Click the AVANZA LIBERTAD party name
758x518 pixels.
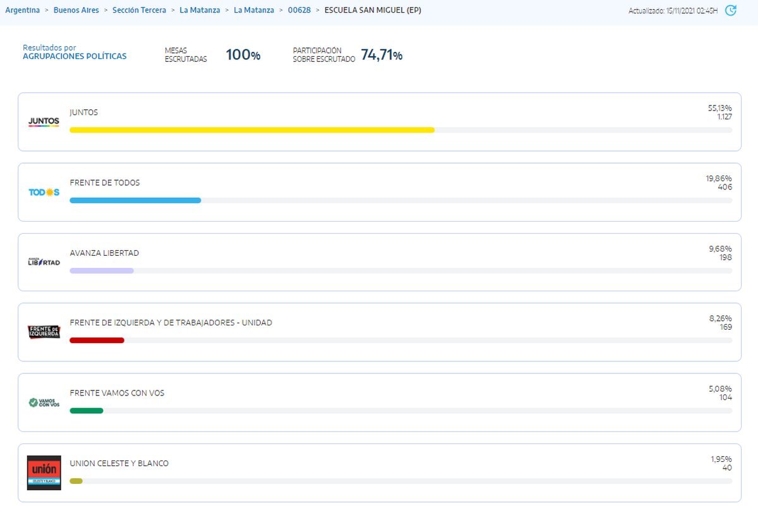[x=104, y=253]
